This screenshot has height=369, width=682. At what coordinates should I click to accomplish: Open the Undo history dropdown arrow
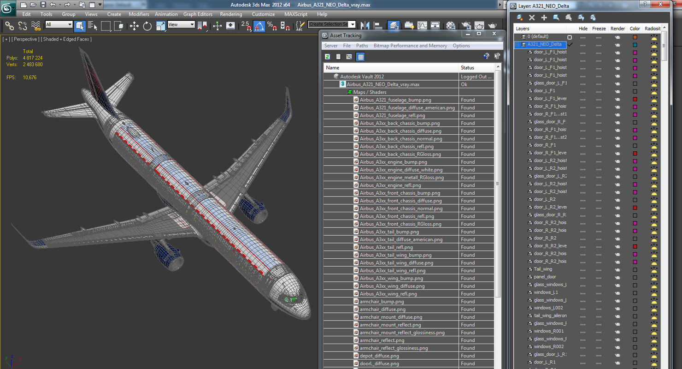click(59, 5)
